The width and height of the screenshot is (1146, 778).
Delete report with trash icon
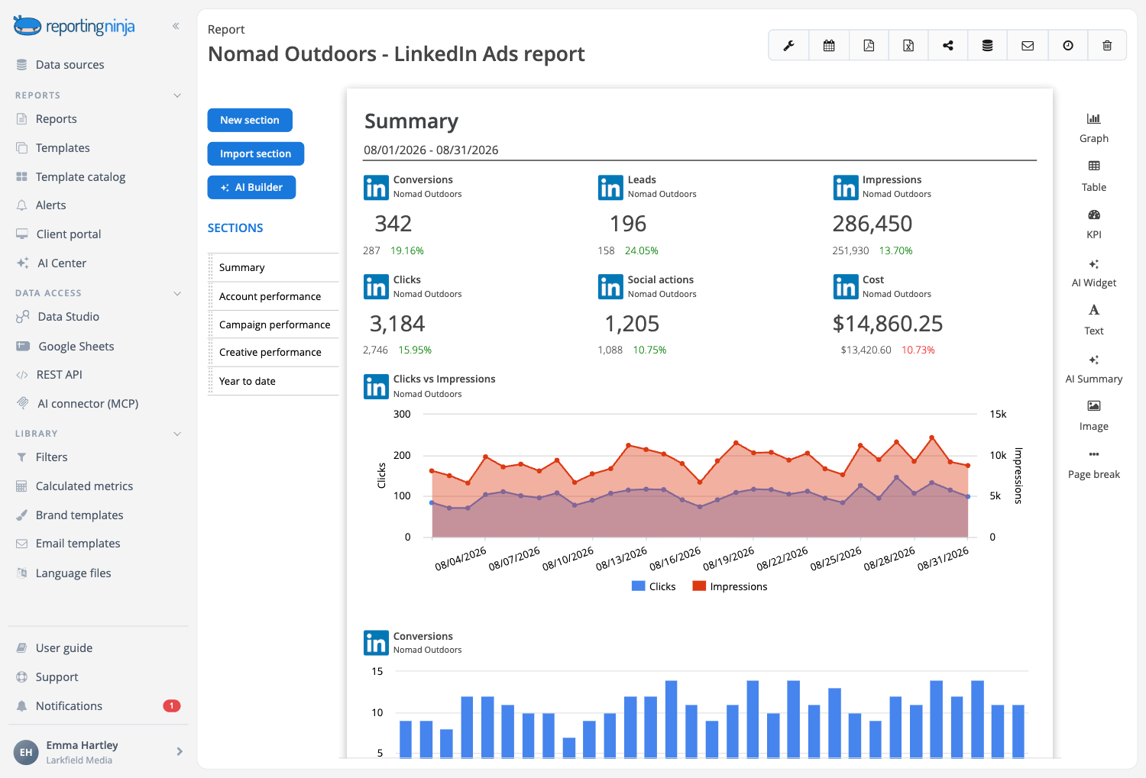(x=1107, y=46)
